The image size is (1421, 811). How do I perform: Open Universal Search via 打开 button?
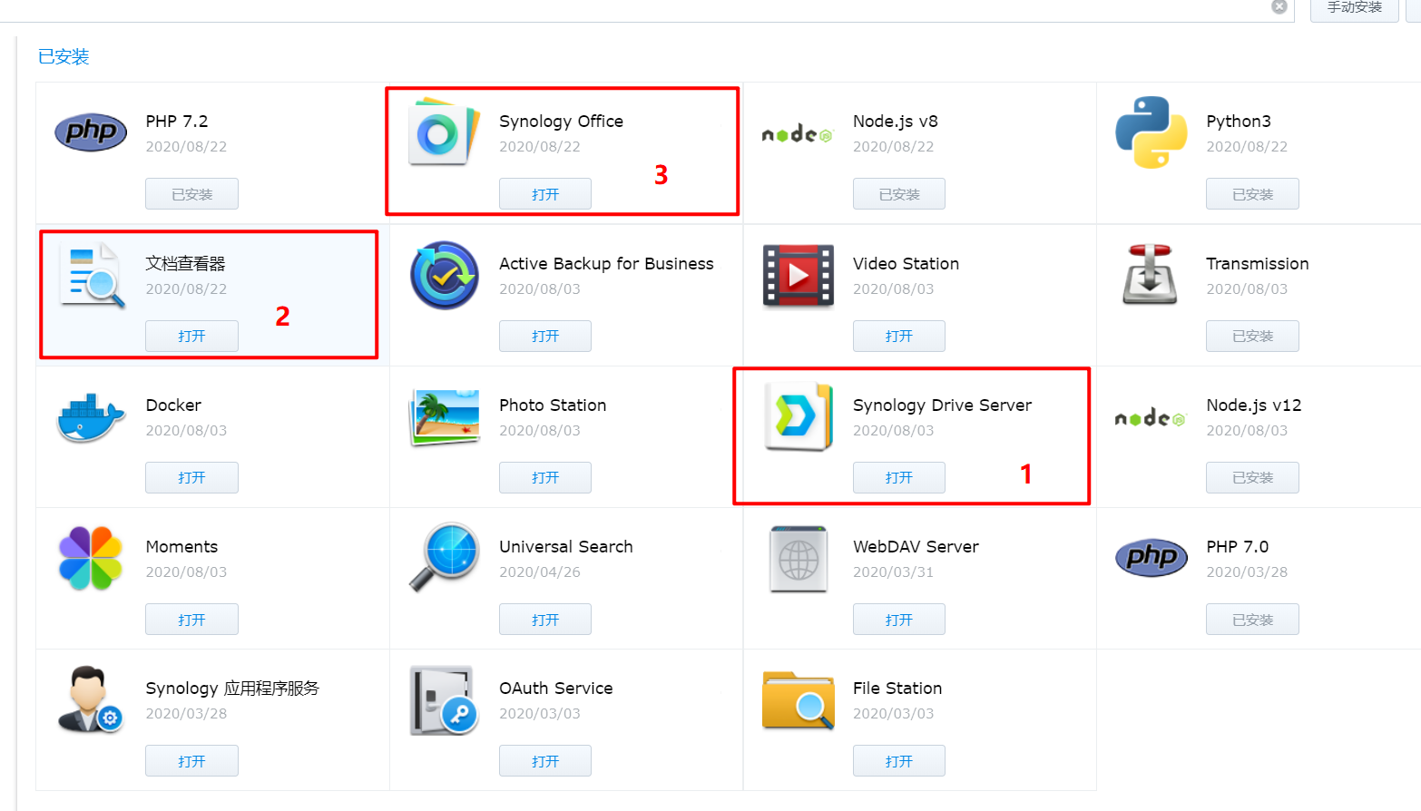pyautogui.click(x=545, y=620)
